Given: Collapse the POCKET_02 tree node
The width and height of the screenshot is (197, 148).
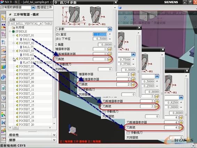Looking at the screenshot, I should pyautogui.click(x=14, y=43).
